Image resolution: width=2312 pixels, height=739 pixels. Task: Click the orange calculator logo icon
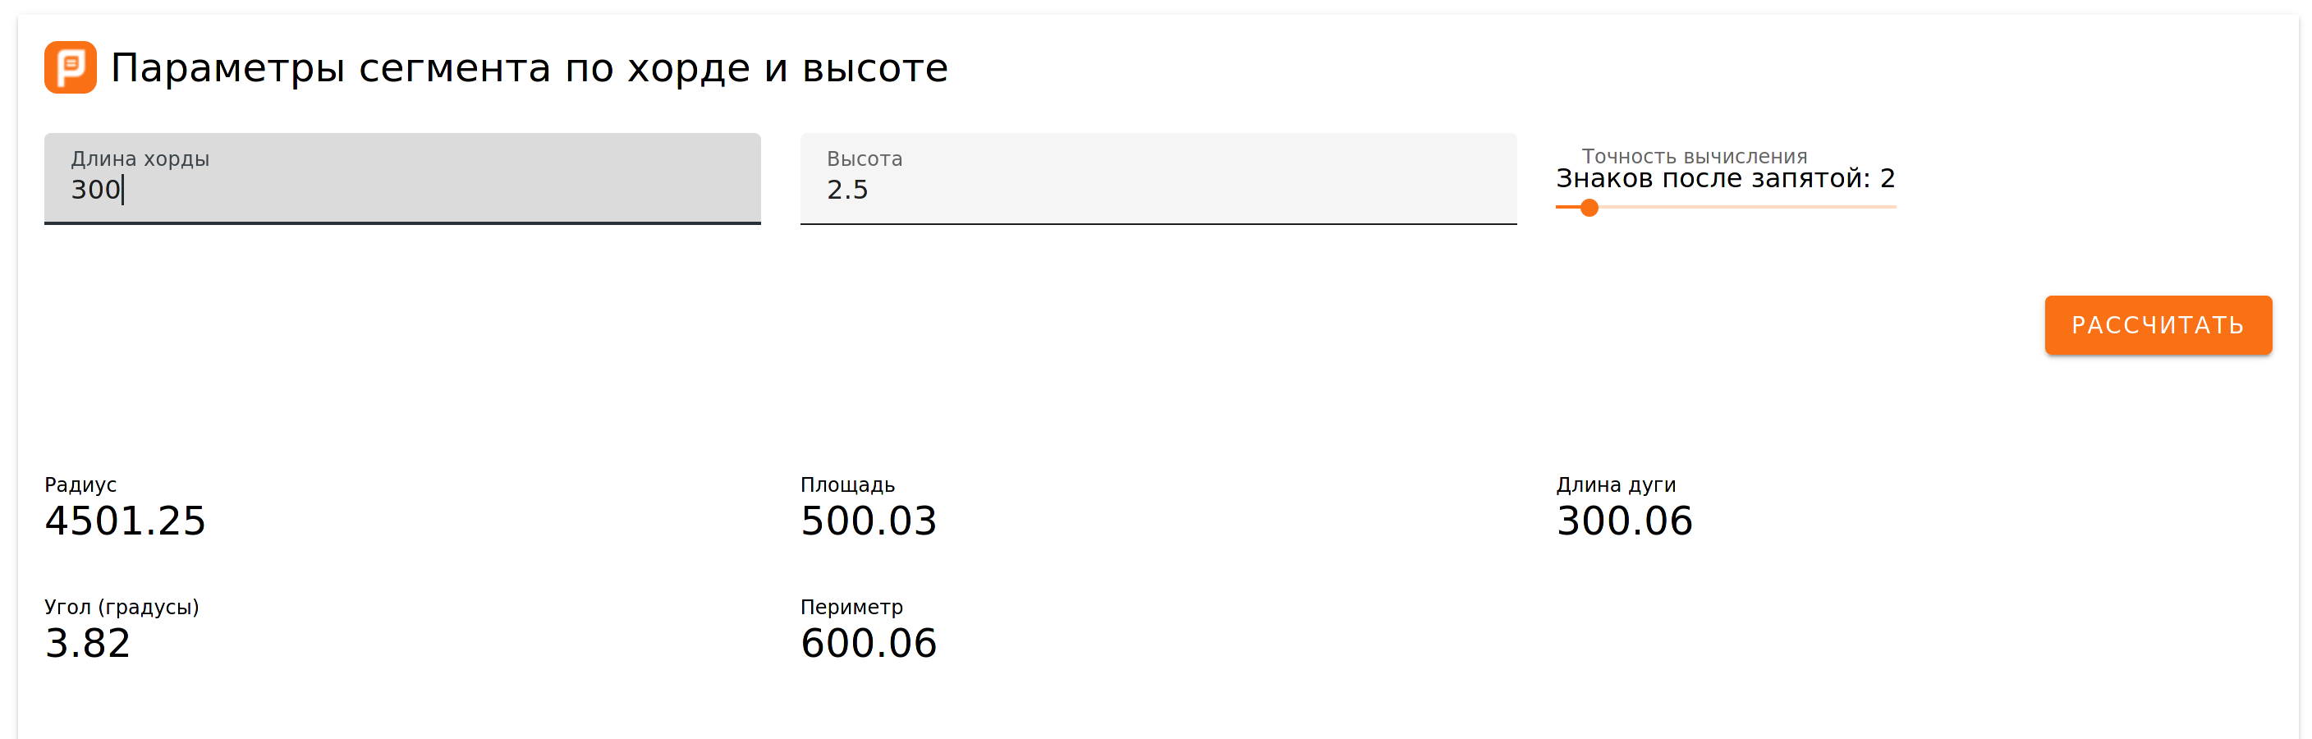coord(70,67)
